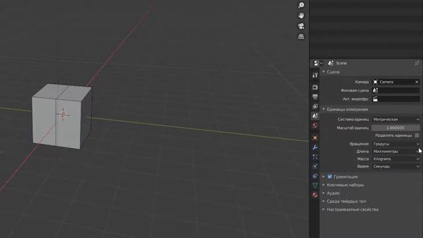Viewport: 423px width, 238px height.
Task: Expand the Гравитация panel arrow
Action: point(324,177)
